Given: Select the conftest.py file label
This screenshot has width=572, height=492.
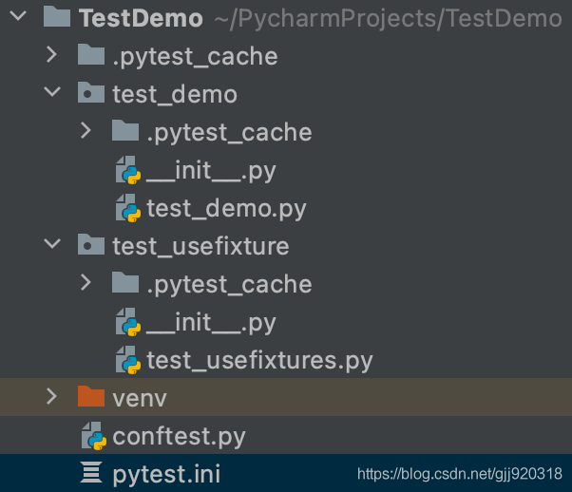Looking at the screenshot, I should tap(179, 437).
